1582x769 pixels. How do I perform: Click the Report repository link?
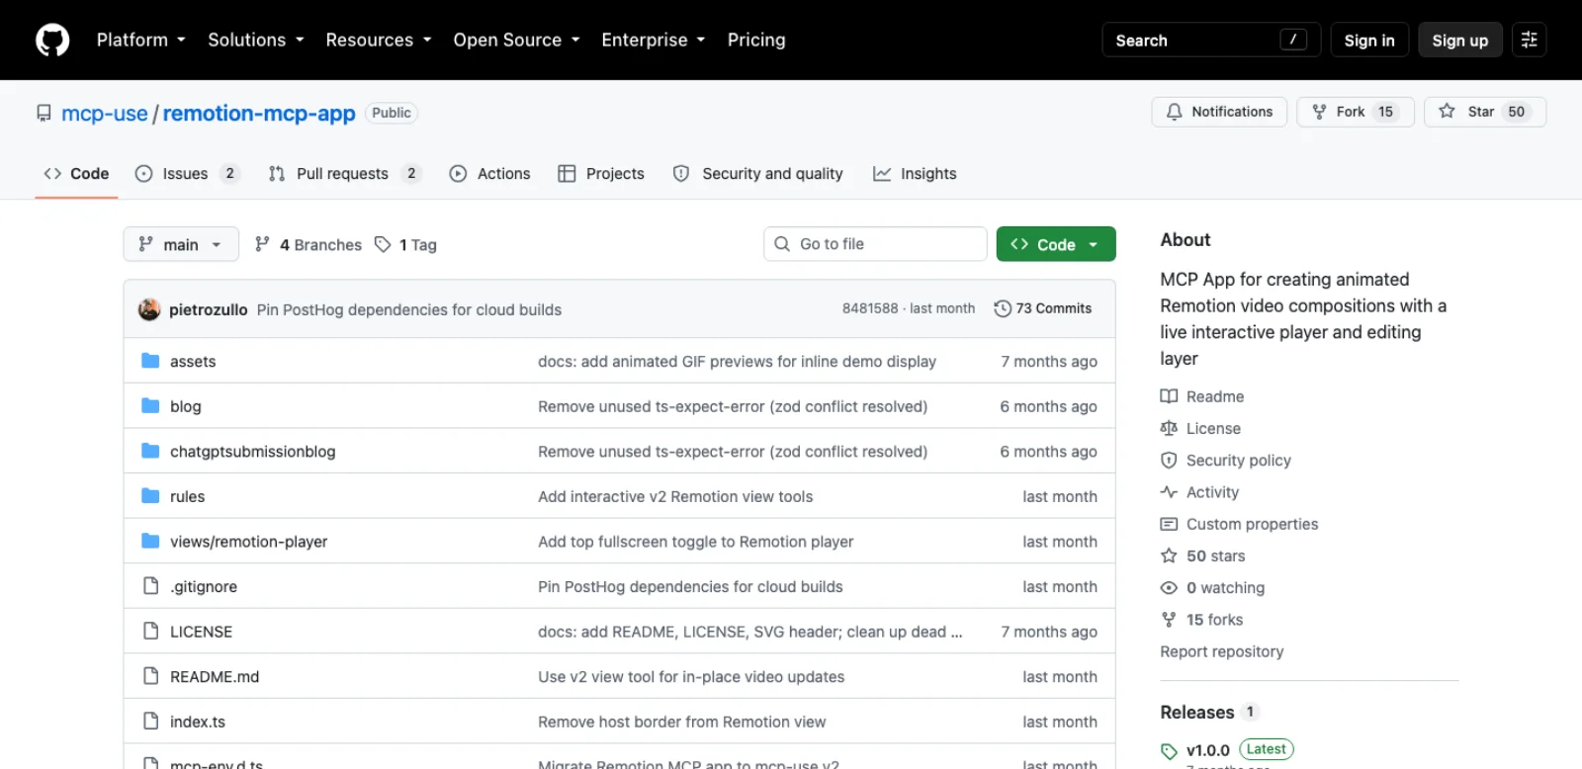(1221, 651)
